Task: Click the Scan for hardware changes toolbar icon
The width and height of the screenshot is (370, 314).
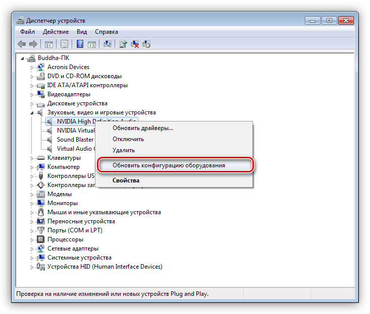Action: click(108, 44)
